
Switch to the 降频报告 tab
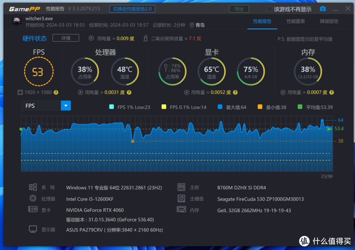click(x=329, y=21)
